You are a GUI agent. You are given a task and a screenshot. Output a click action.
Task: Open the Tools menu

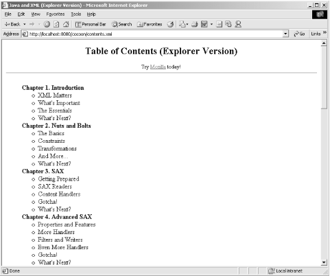(x=76, y=14)
